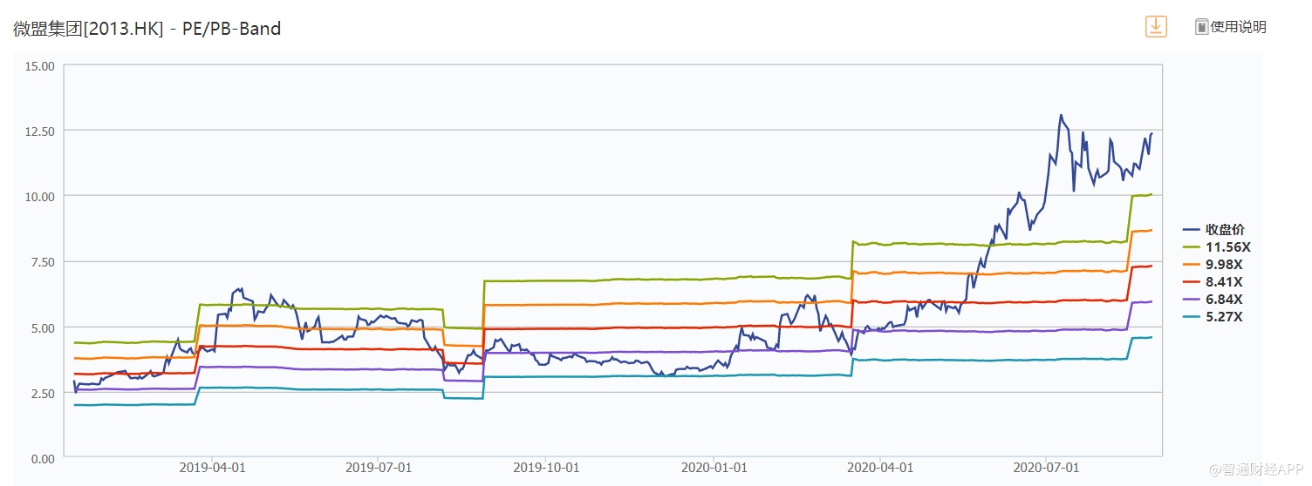Click the orange download chart icon
The height and width of the screenshot is (486, 1312).
(x=1156, y=26)
